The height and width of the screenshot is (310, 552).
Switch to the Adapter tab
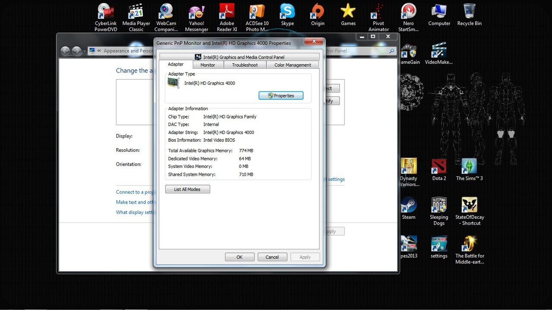tap(176, 64)
